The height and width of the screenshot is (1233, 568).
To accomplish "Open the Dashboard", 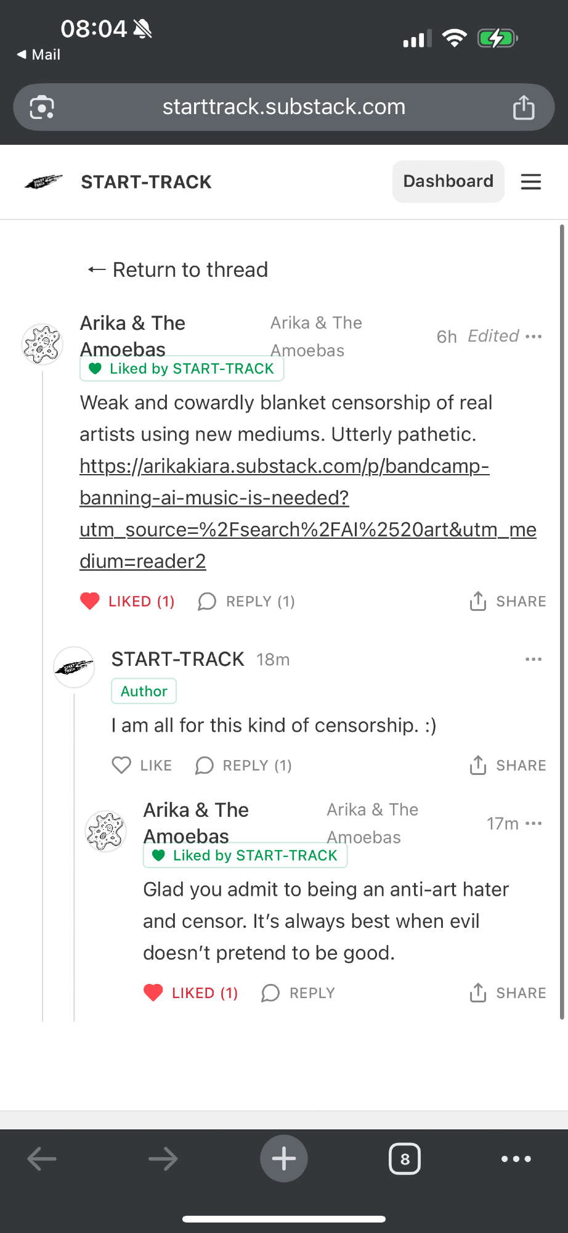I will pos(448,181).
